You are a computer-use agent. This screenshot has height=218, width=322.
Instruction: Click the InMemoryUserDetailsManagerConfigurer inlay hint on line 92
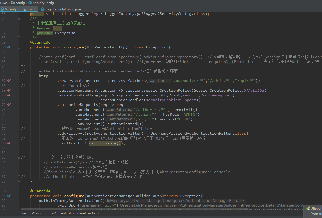(x=176, y=201)
